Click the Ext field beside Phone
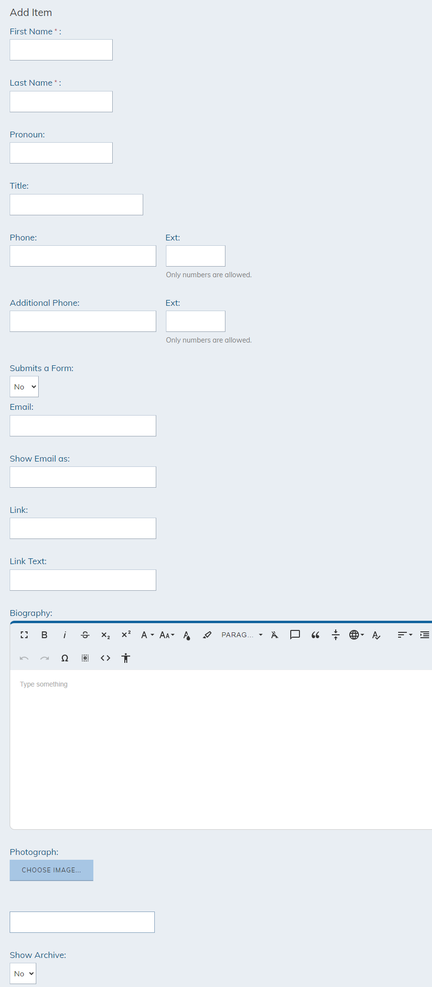432x987 pixels. [195, 256]
